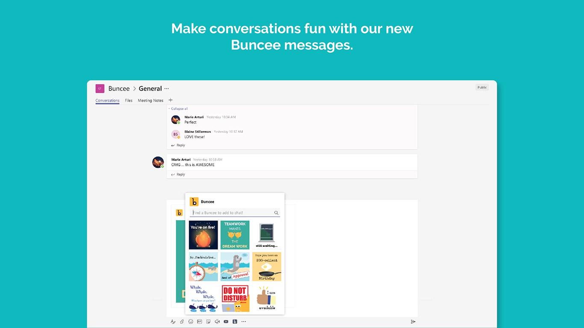
Task: Reply to the 'OMG ... this is AWESOME' message
Action: coord(178,174)
